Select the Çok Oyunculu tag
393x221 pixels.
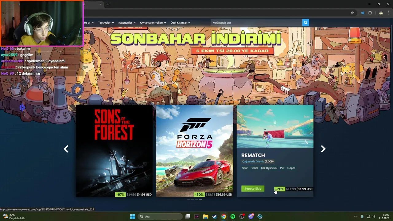(x=269, y=168)
